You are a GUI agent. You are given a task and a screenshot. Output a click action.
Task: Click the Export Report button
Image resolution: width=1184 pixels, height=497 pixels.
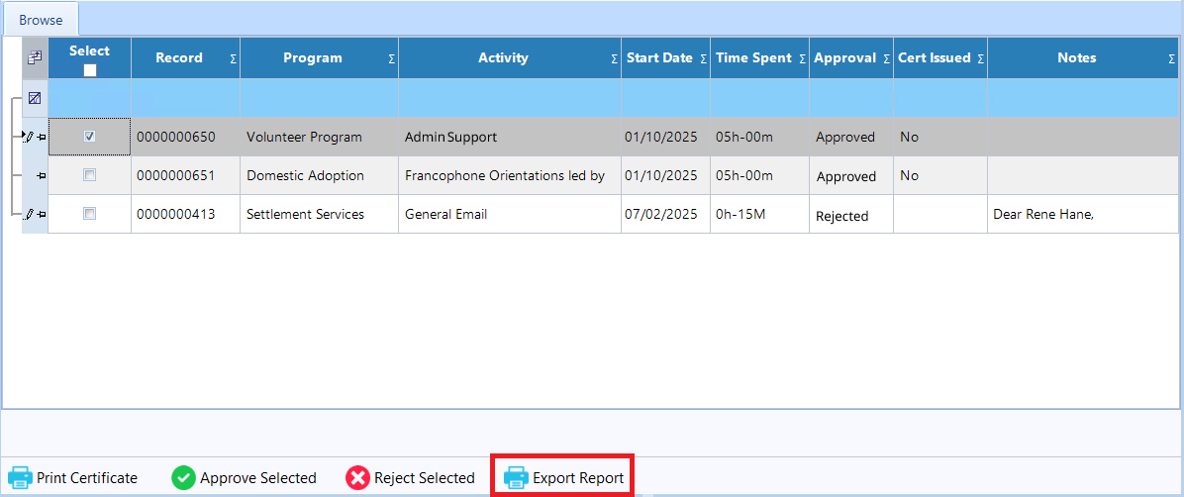(x=563, y=478)
